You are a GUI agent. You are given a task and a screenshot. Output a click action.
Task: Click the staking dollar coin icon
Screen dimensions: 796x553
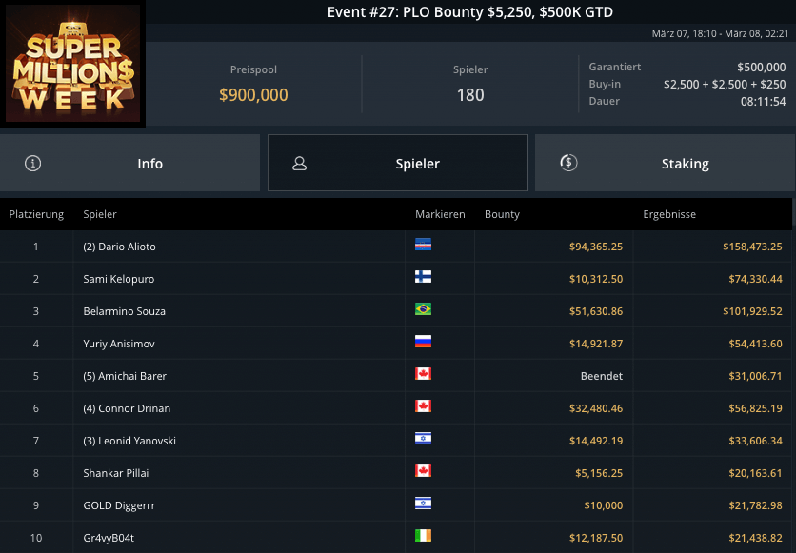tap(568, 163)
